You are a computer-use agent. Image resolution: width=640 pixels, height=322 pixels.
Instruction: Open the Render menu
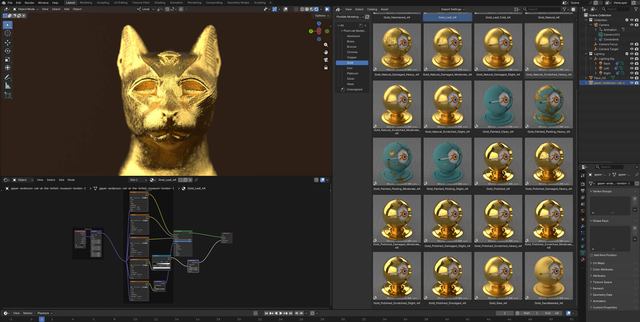coord(29,3)
